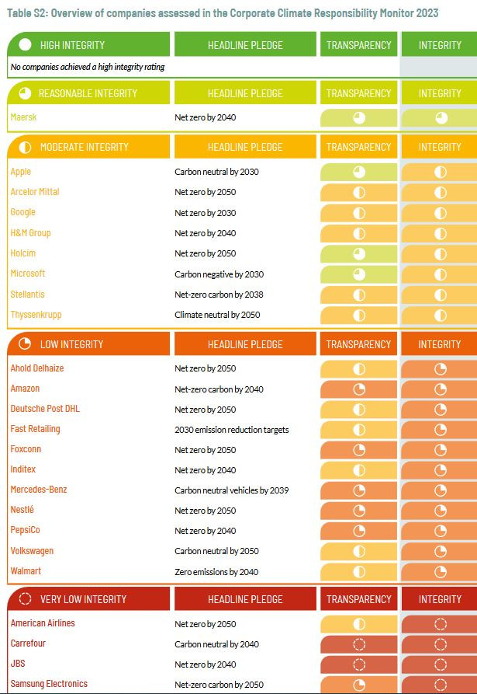477x694 pixels.
Task: Click the Reasonable Integrity header pie icon
Action: tap(25, 93)
